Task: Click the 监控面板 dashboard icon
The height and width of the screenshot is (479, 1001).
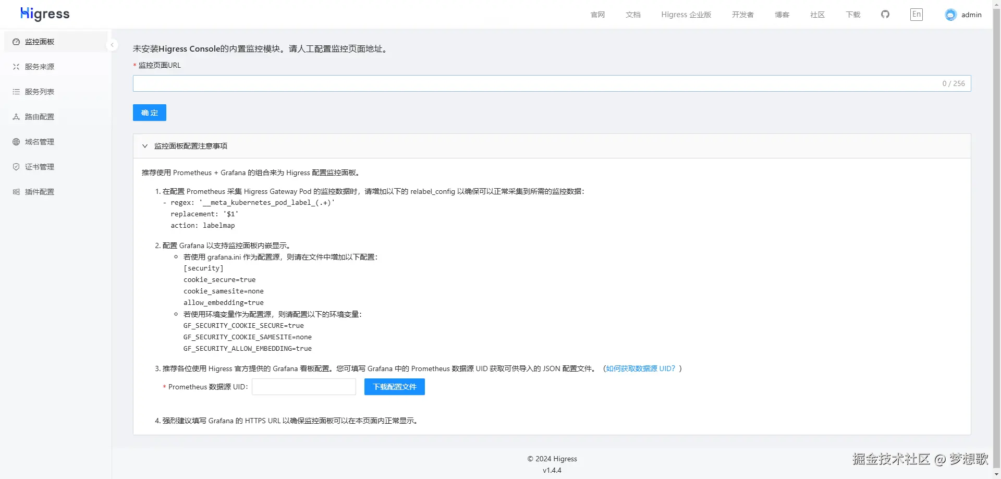Action: pos(16,42)
